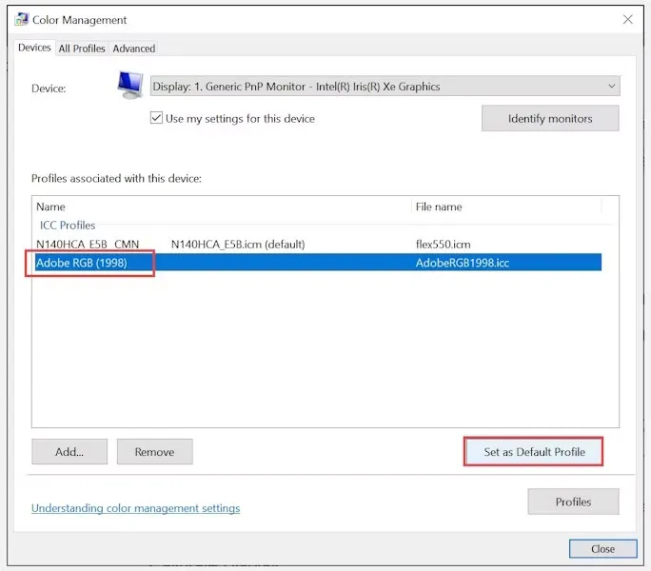Click the File name column header
The image size is (651, 571).
(506, 207)
